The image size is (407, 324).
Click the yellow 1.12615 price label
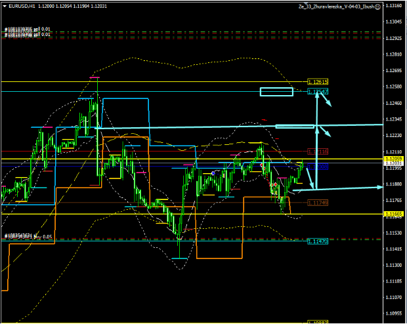coord(317,82)
